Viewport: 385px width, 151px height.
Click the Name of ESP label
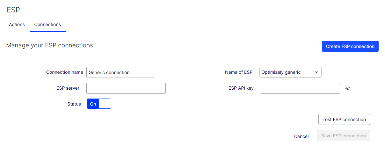238,72
